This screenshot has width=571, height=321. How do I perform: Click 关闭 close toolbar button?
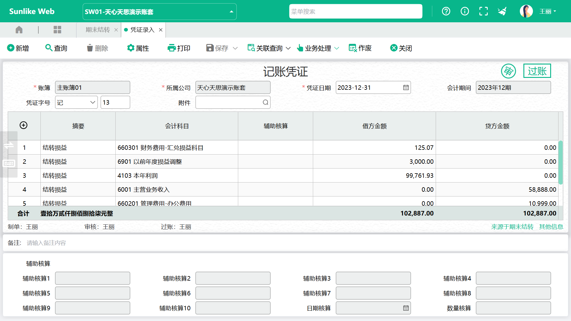tap(401, 48)
